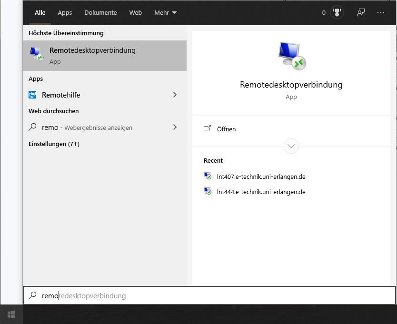Click the Windows Start button
This screenshot has height=324, width=397.
11,314
